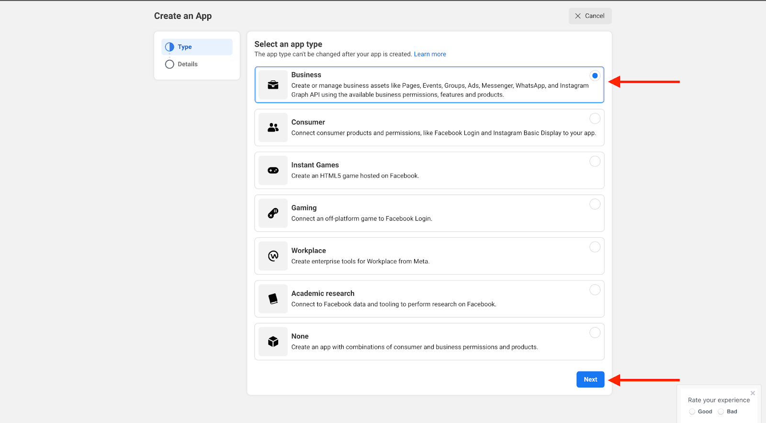Select the Instant Games radio button
This screenshot has height=423, width=766.
pyautogui.click(x=595, y=161)
